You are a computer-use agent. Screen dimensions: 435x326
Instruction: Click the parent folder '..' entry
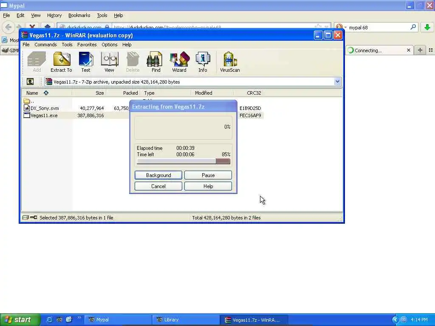tap(29, 101)
